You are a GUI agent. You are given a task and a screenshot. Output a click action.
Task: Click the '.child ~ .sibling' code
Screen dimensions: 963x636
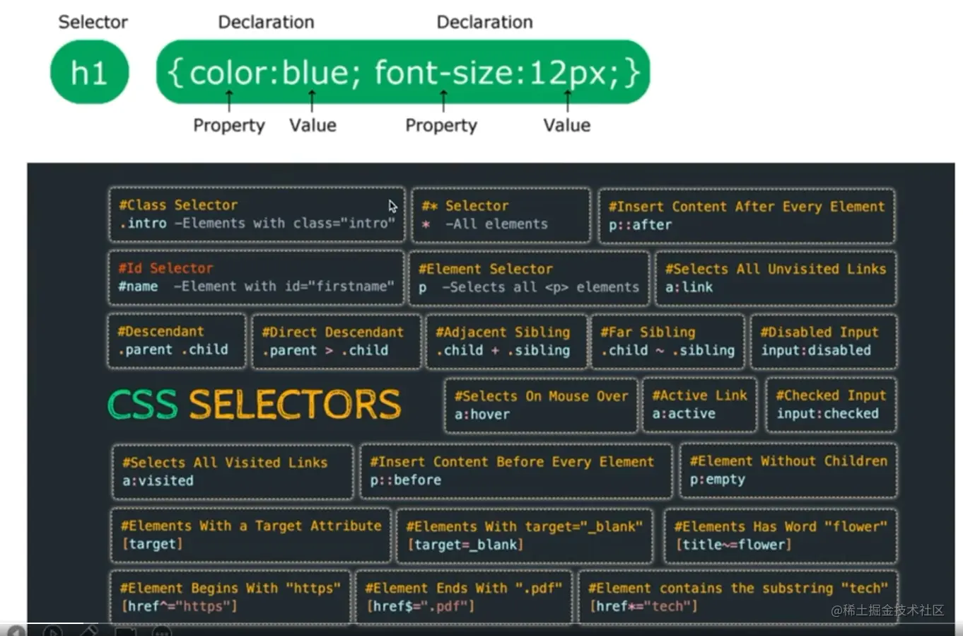click(x=668, y=350)
